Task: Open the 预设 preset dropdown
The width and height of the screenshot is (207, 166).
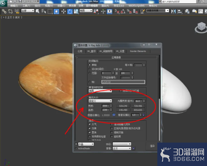Action: pos(122,144)
